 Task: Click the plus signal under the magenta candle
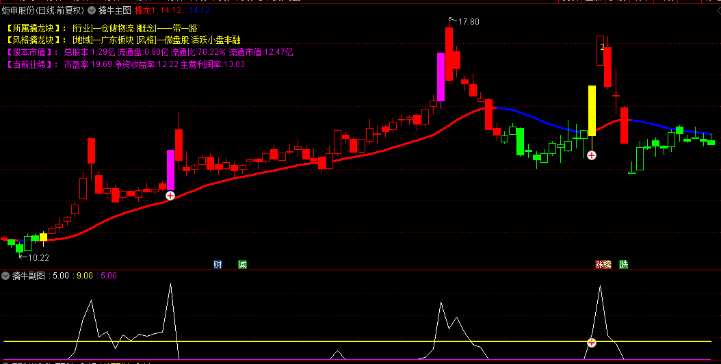(170, 196)
